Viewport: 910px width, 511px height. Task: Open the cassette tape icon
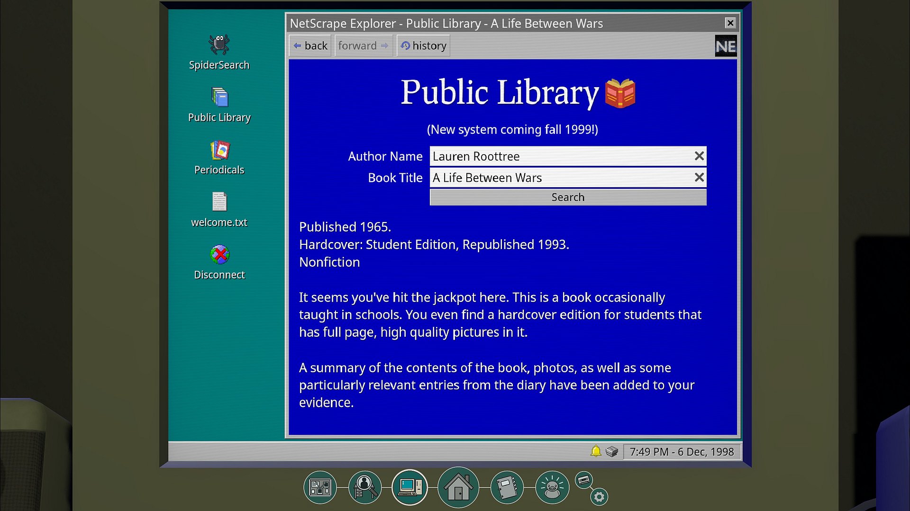[x=583, y=480]
